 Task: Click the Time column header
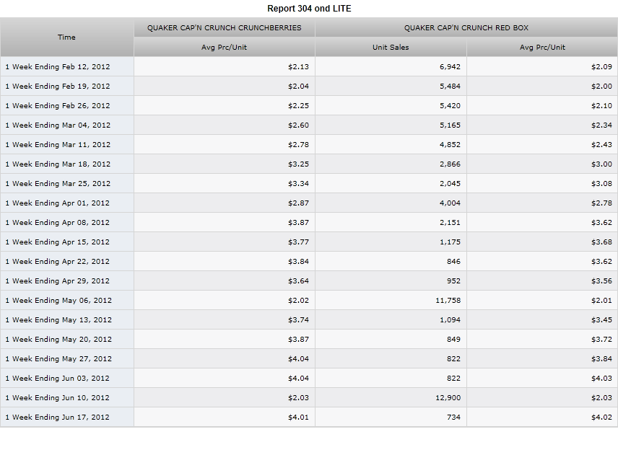(66, 37)
